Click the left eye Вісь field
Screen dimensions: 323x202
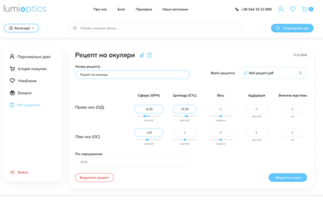tap(221, 132)
